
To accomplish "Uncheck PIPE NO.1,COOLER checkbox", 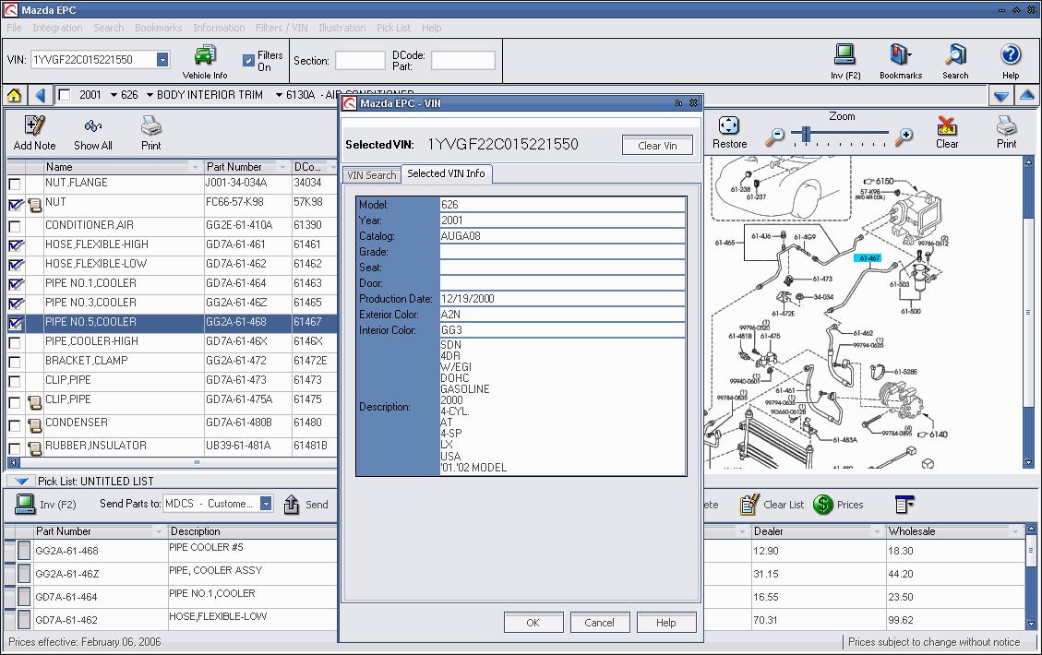I will [16, 284].
